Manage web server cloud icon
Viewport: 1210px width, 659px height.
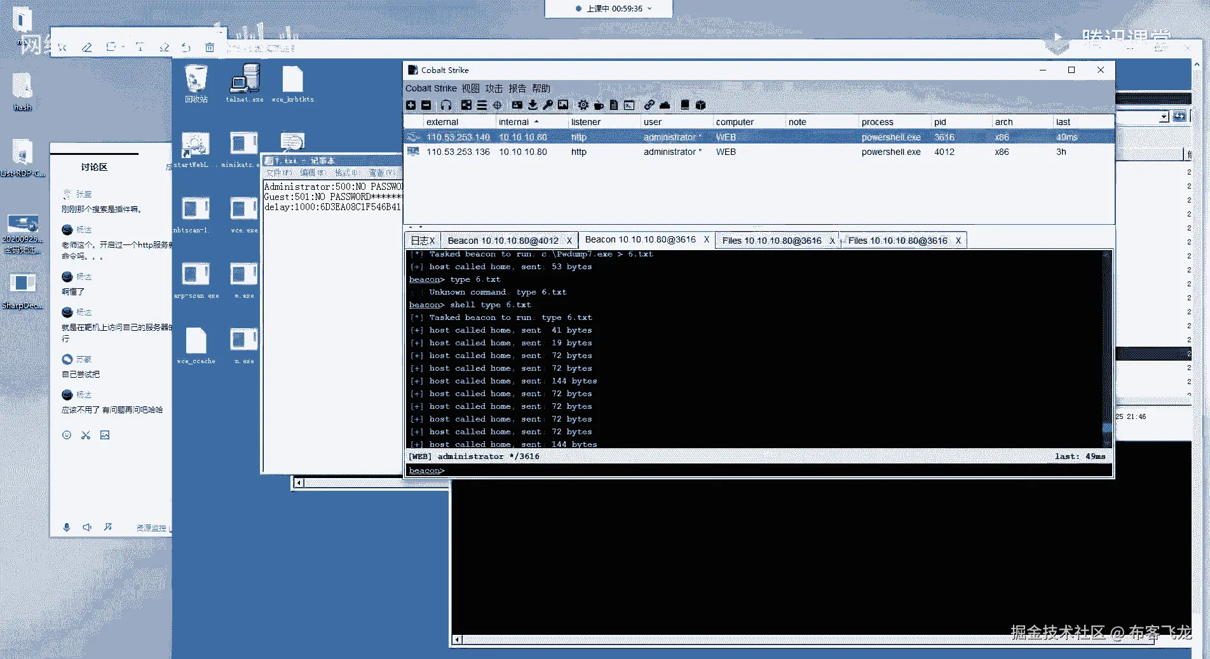click(665, 105)
